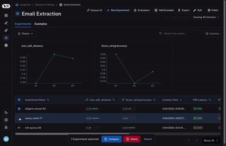
Task: Open the globe hub icon in sidebar
Action: [x=6, y=45]
